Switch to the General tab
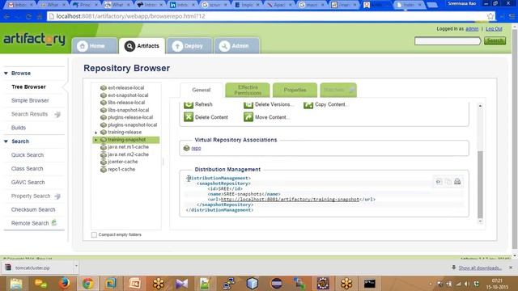 (202, 90)
